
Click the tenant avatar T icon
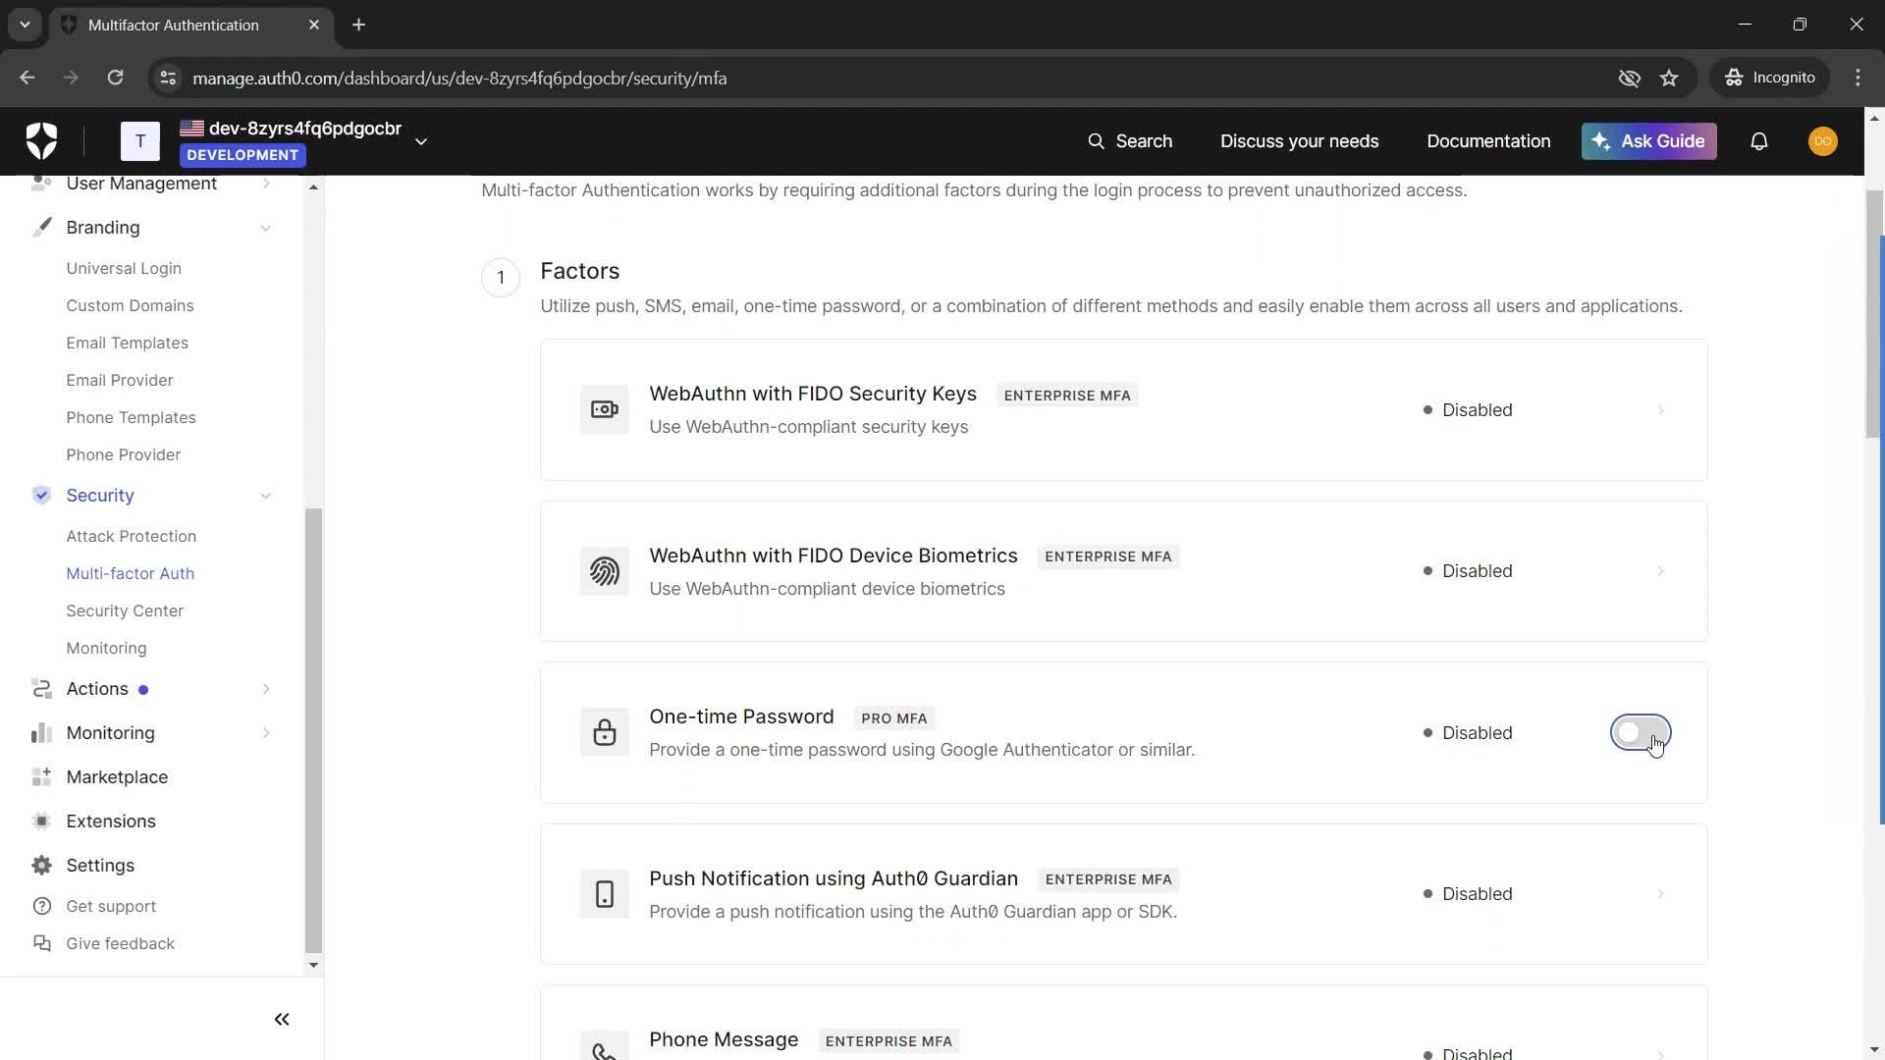point(140,141)
